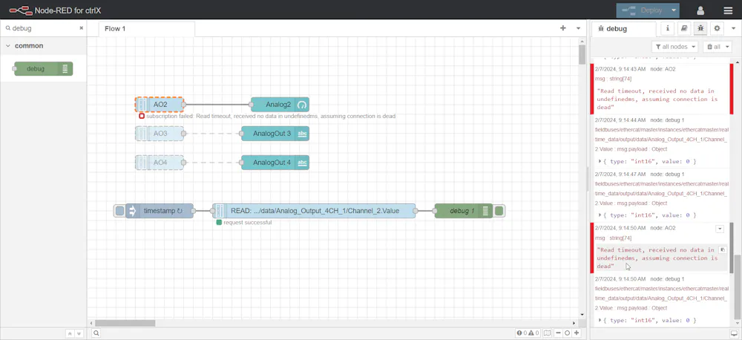Click the 'subscription failed' status text
This screenshot has width=742, height=340.
(x=271, y=116)
